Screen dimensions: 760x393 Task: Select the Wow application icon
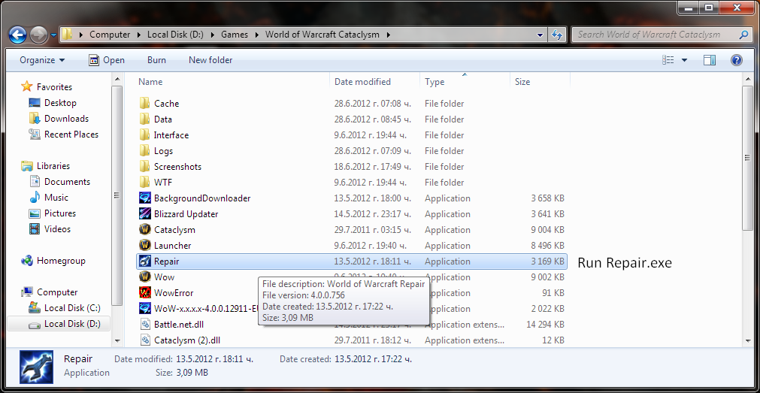point(144,277)
